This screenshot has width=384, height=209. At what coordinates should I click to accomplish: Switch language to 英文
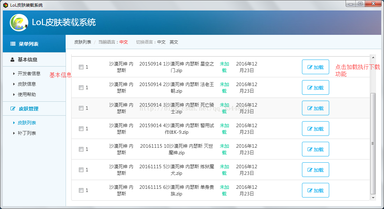174,42
